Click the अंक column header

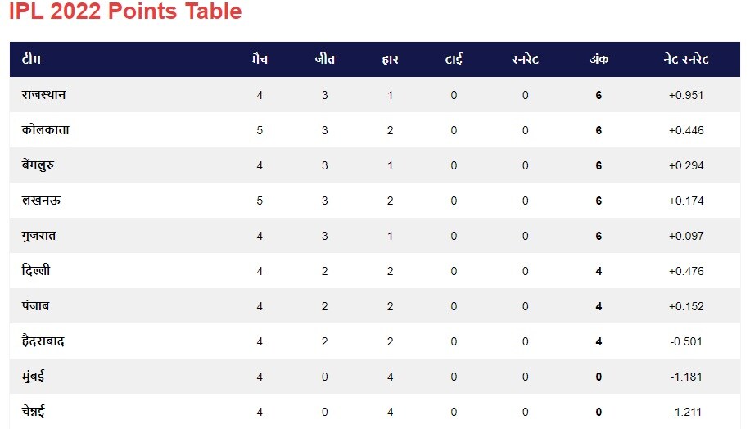click(599, 59)
